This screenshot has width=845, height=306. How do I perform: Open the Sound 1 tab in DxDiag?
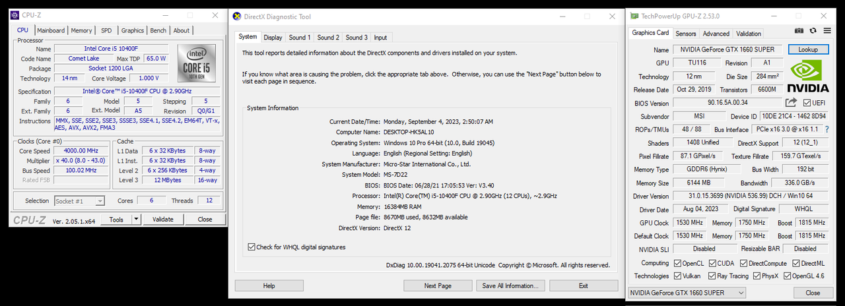[x=300, y=38]
